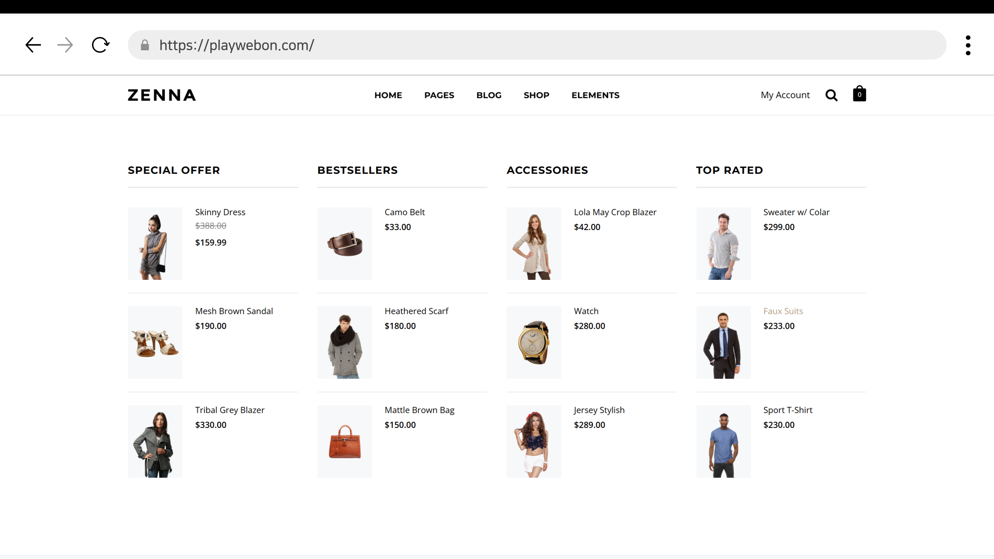This screenshot has height=559, width=994.
Task: Click the browser forward arrow
Action: [x=65, y=45]
